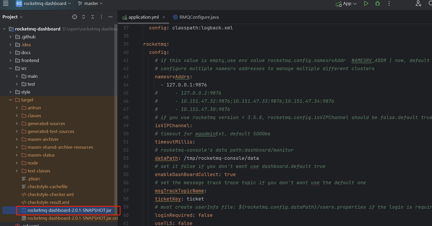432x226 pixels.
Task: Expand the docs folder
Action: click(x=11, y=53)
